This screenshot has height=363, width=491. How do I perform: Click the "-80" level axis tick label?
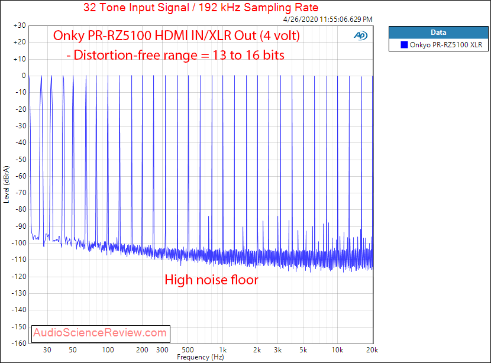coord(21,210)
